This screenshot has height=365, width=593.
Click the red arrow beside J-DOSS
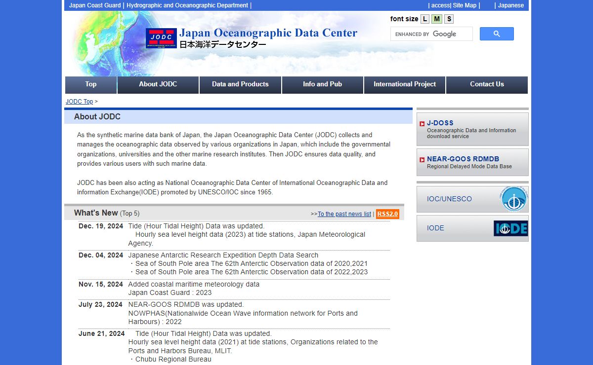(422, 124)
